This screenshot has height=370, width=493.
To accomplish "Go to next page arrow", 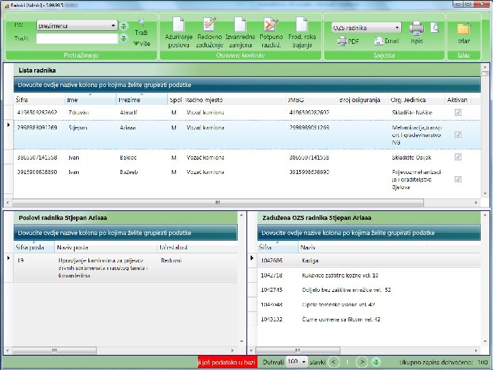I will [362, 362].
